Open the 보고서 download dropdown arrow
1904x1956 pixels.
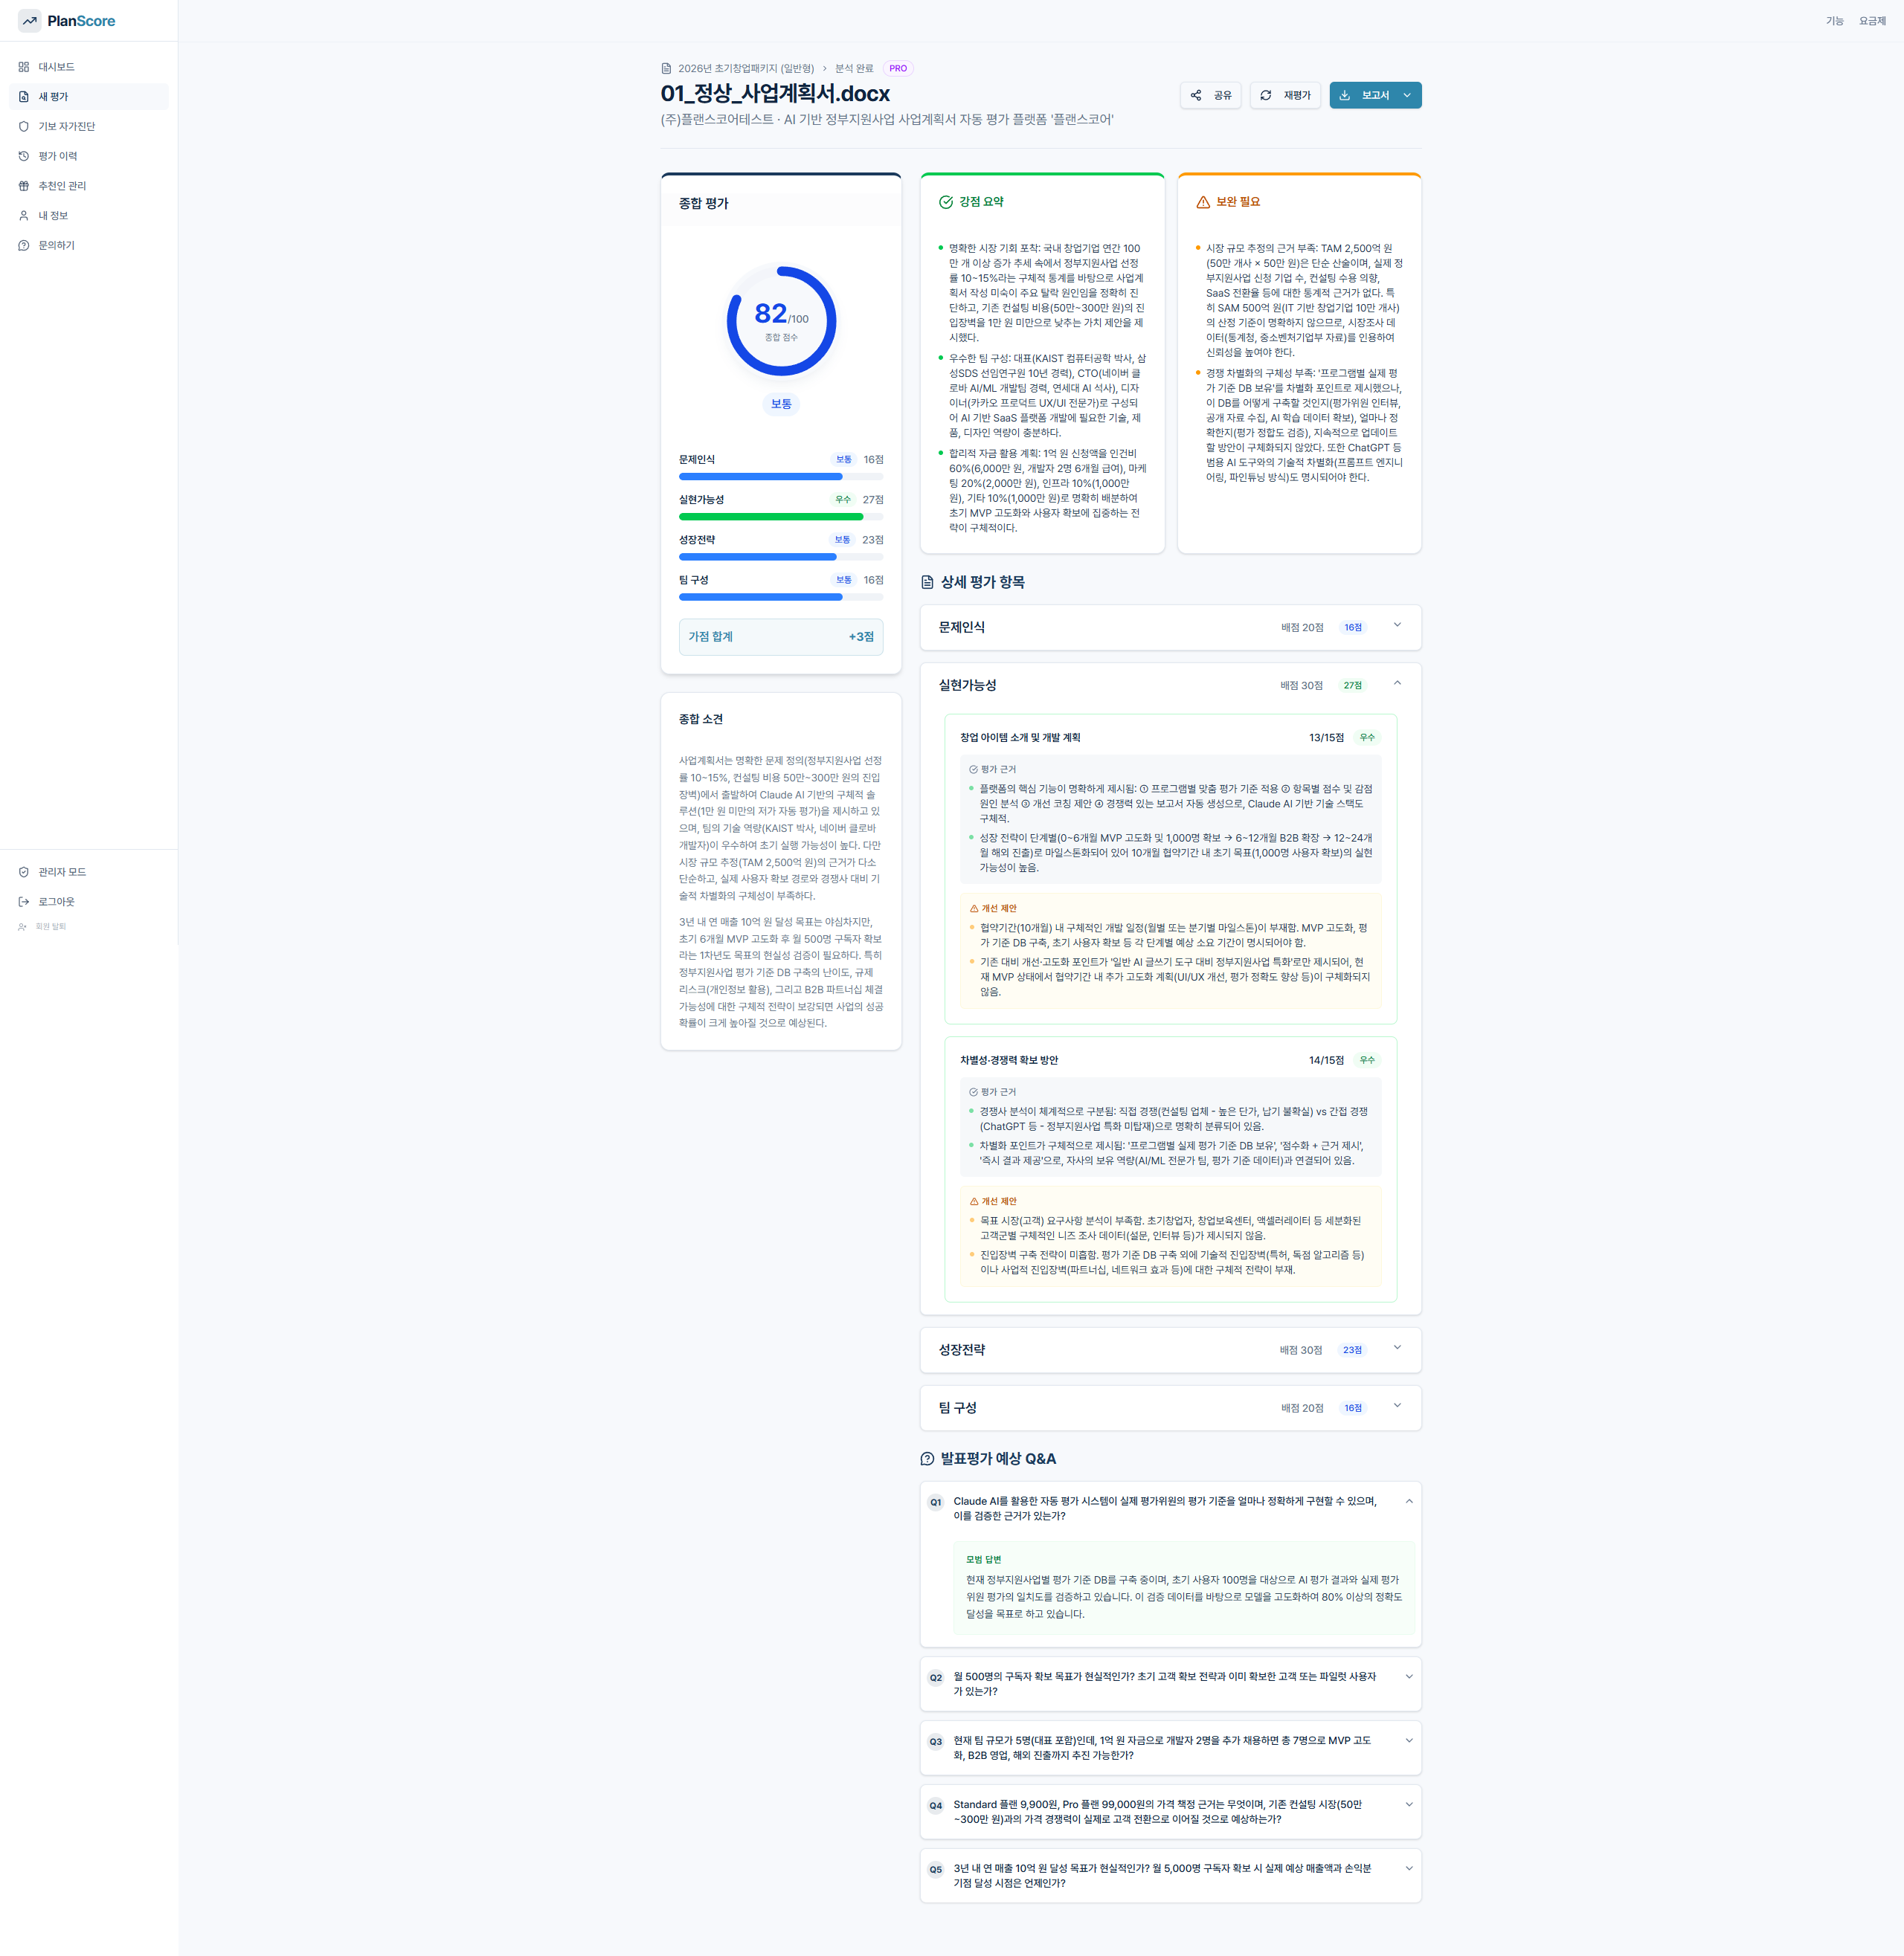pos(1407,96)
